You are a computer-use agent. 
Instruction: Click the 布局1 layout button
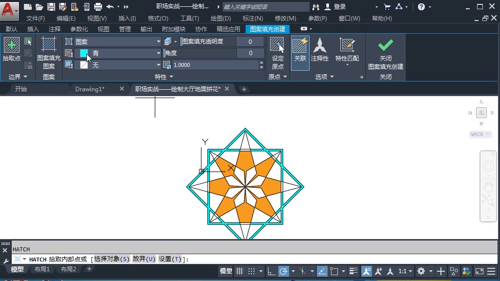tap(42, 268)
